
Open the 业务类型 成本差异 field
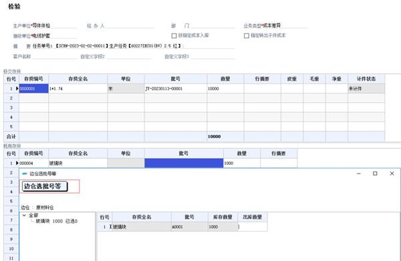click(285, 25)
